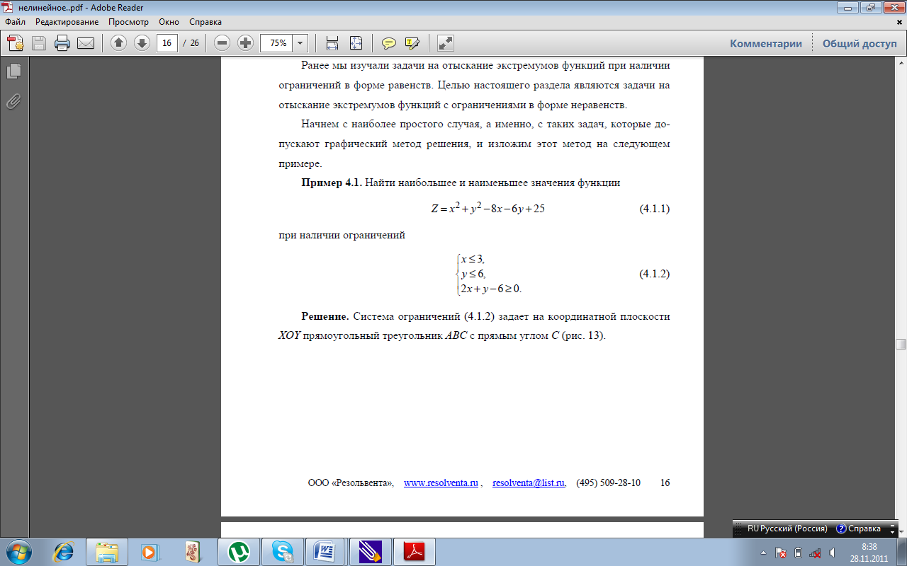Click the heading text Пример 4.1.
Image resolution: width=907 pixels, height=566 pixels.
pos(332,183)
